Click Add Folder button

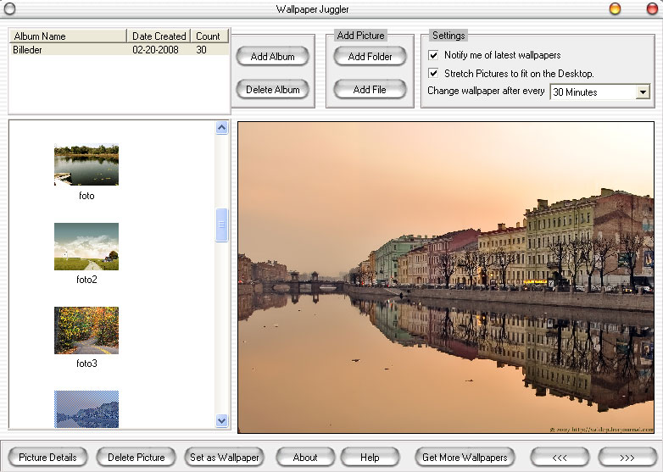click(x=369, y=57)
